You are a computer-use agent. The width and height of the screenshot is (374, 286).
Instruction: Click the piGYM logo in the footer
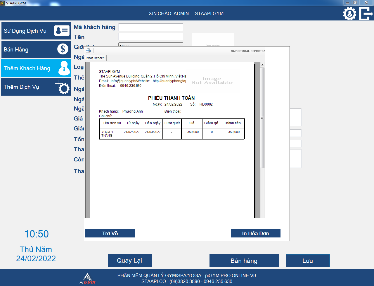tap(87, 278)
